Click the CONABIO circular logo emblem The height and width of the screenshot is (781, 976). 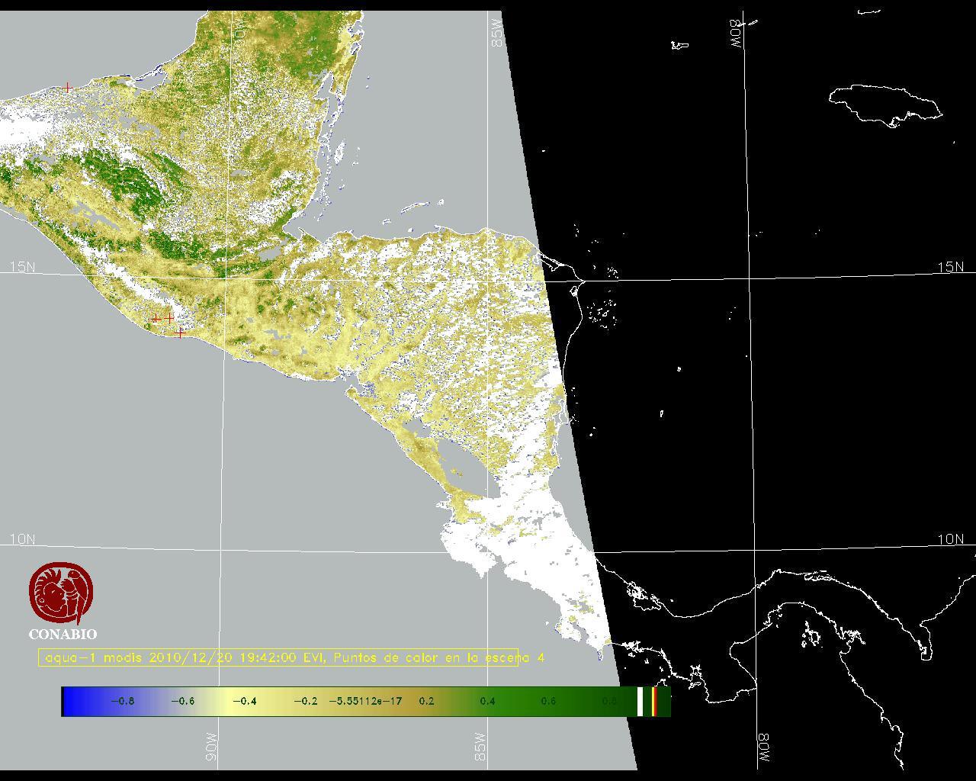63,593
